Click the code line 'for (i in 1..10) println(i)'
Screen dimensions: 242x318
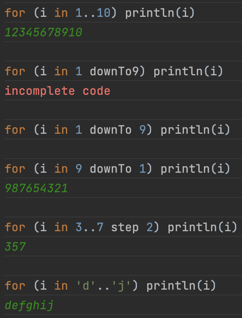coord(100,13)
